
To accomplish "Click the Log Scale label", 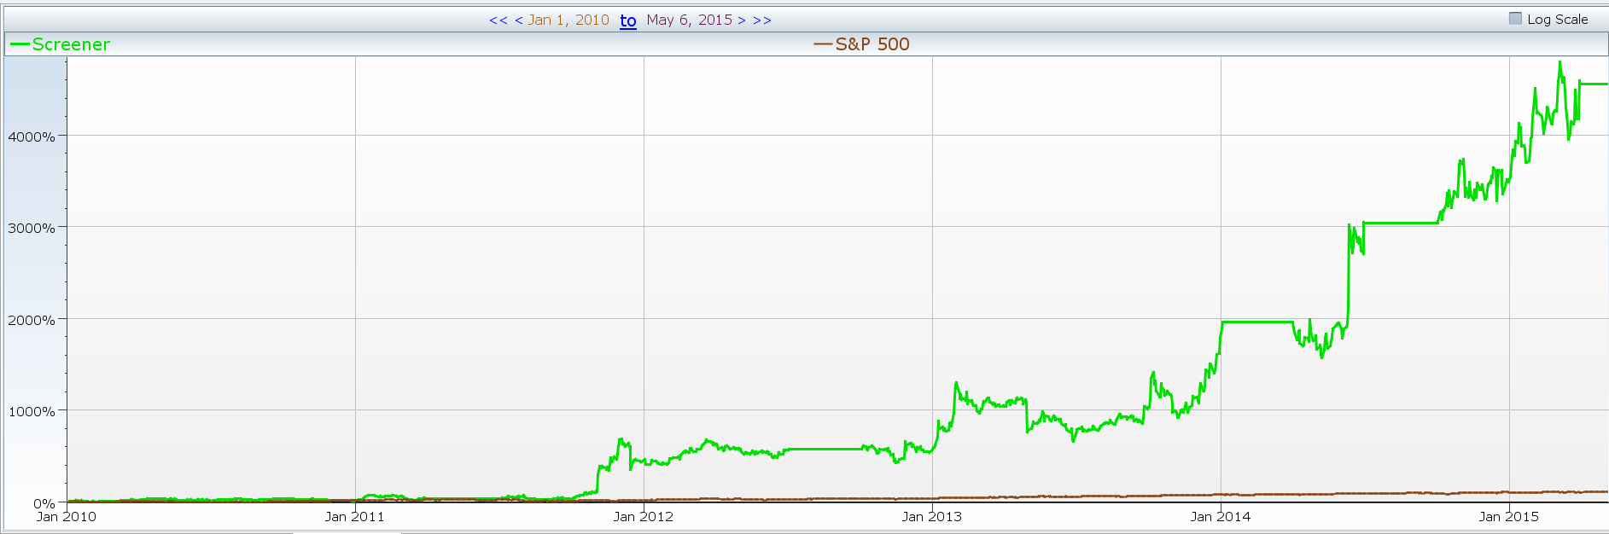I will click(x=1558, y=20).
